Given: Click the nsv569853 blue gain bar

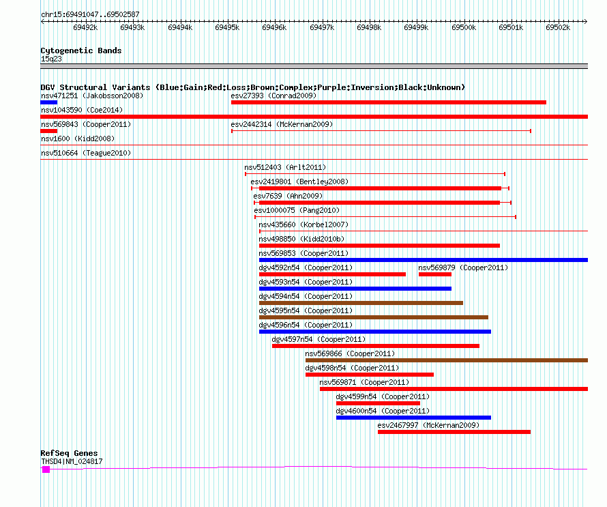Looking at the screenshot, I should click(x=424, y=260).
